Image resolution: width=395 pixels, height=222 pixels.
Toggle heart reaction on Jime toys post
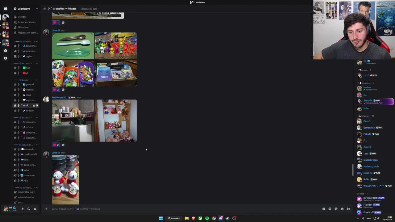[56, 90]
